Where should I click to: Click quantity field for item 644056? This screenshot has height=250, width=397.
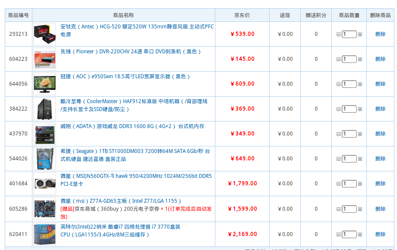349,84
